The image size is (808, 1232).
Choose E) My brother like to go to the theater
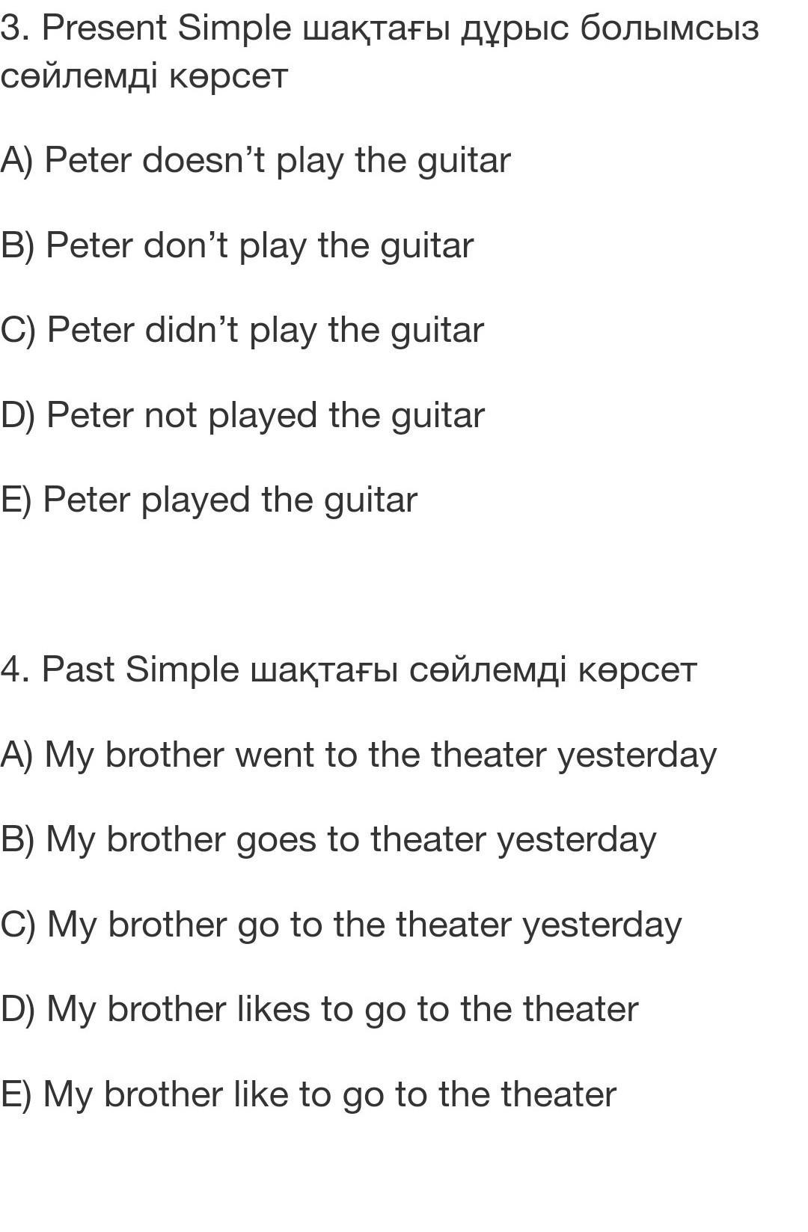(x=308, y=1095)
